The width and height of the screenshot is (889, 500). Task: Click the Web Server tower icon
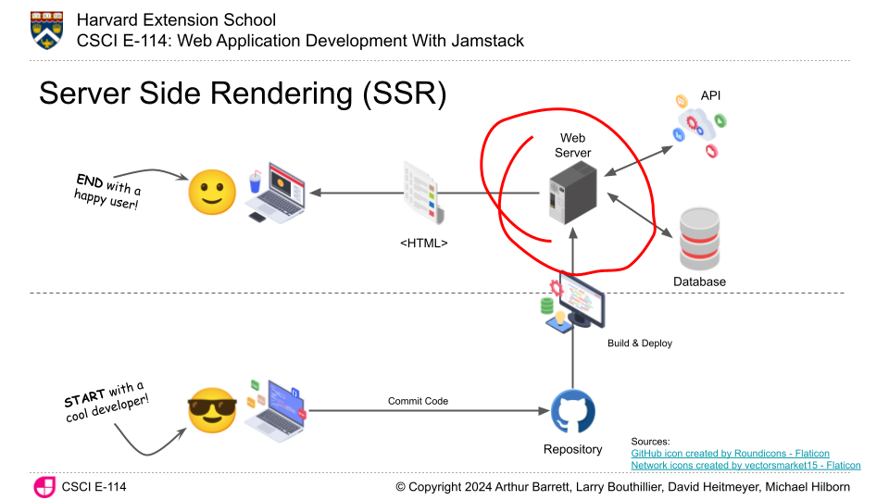coord(572,193)
